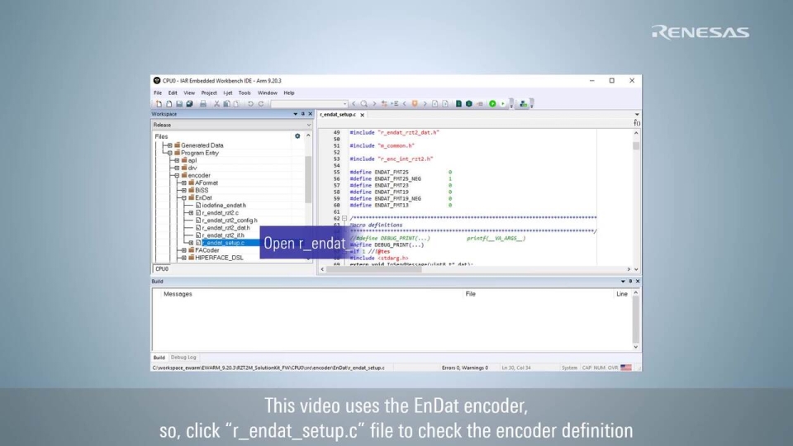Click the Cut scissors icon
The width and height of the screenshot is (793, 446).
217,104
